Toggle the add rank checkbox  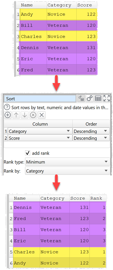[28, 153]
